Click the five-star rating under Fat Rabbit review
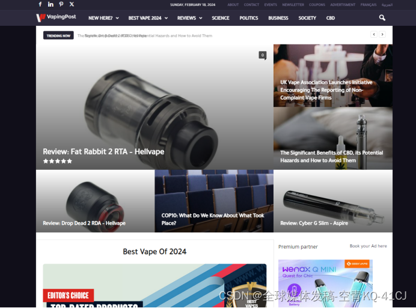Screen dimensions: 416x308 [x=58, y=161]
